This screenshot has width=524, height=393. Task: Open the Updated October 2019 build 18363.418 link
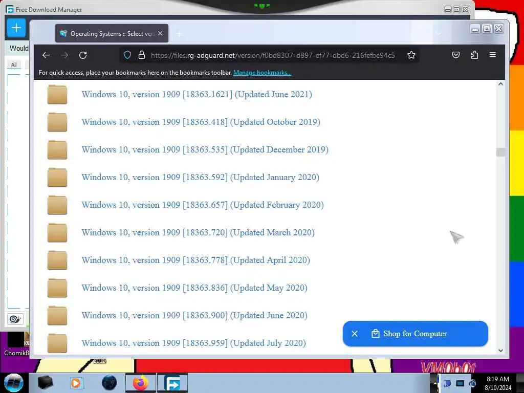pyautogui.click(x=201, y=122)
